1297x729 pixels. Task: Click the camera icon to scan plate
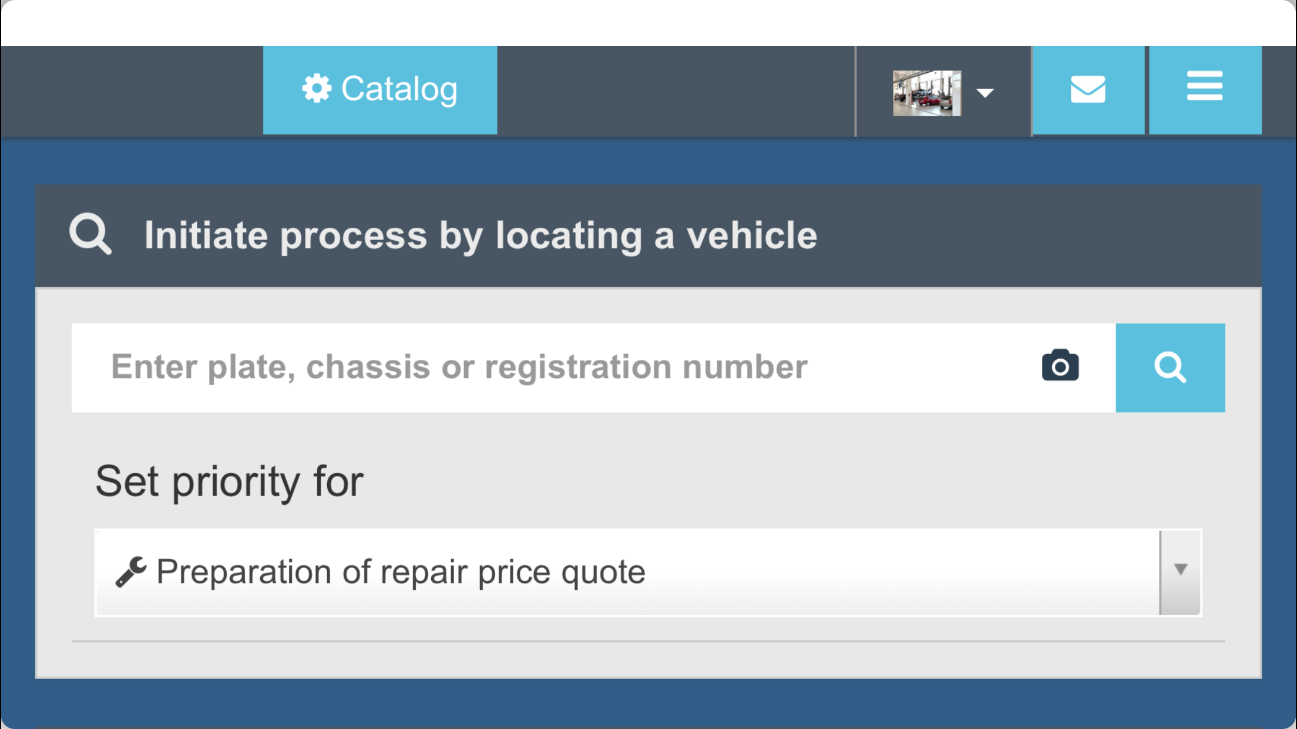(1060, 366)
